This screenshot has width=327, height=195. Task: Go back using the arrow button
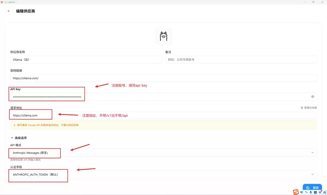pyautogui.click(x=9, y=11)
